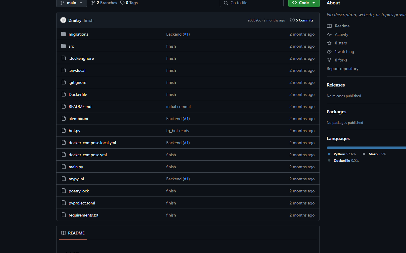Click the file icon next to docker-compose.yml
The image size is (406, 253).
point(64,155)
